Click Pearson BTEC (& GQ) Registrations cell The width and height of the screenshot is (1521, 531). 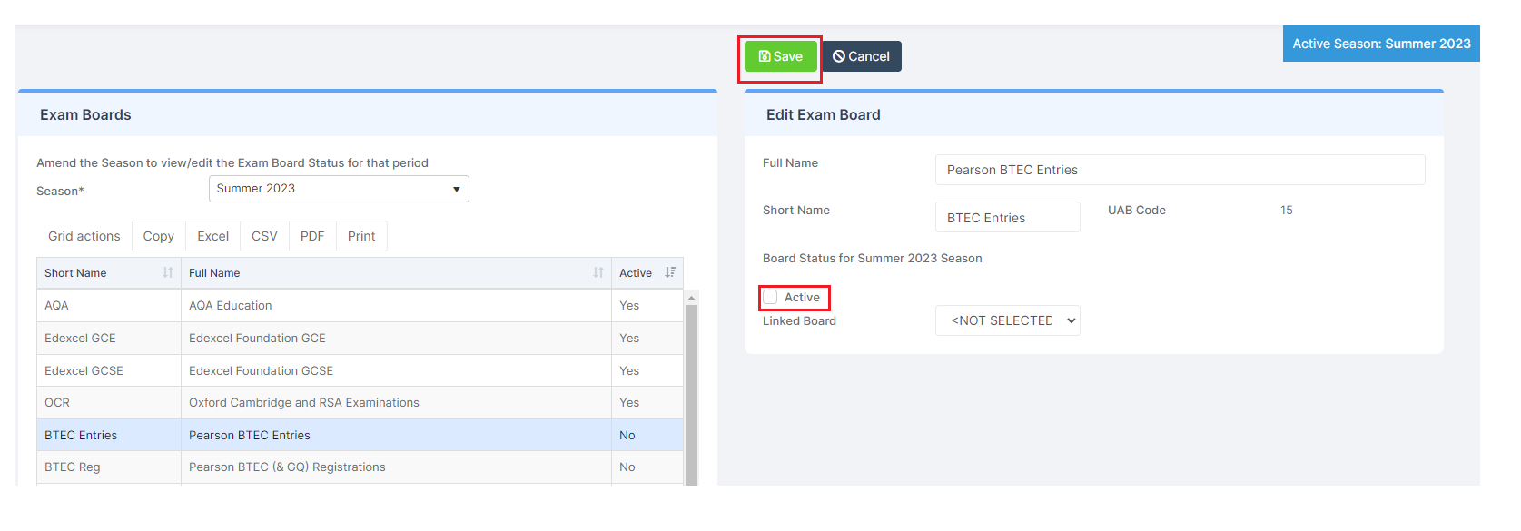[x=396, y=467]
